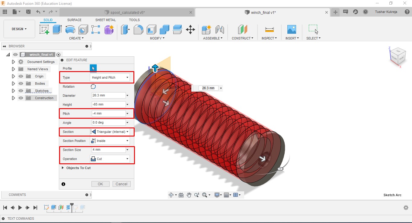Click the Tushar Kukreja account name
Viewport: 412px width, 223px height.
pos(386,12)
